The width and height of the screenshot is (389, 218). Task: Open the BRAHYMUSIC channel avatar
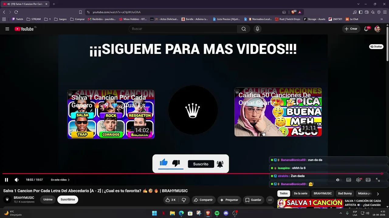7,200
